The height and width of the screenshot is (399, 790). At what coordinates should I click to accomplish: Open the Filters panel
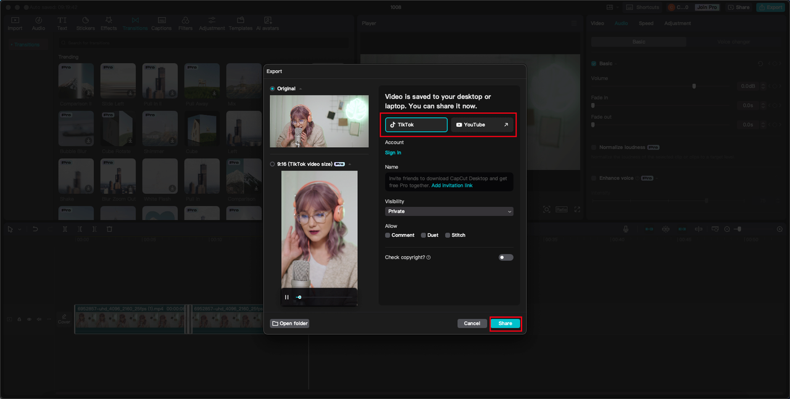pyautogui.click(x=185, y=23)
